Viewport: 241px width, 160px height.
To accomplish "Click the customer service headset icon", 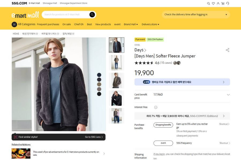I will [228, 3].
